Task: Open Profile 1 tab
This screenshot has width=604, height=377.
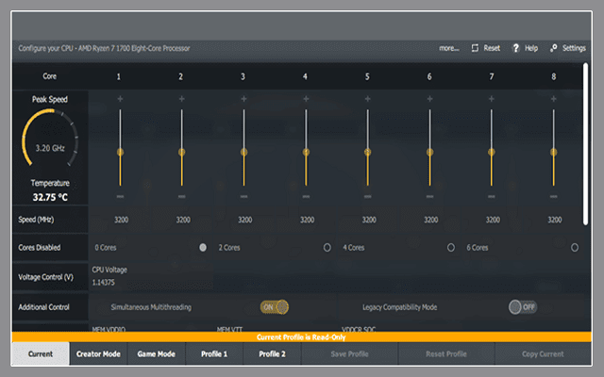Action: pyautogui.click(x=214, y=354)
